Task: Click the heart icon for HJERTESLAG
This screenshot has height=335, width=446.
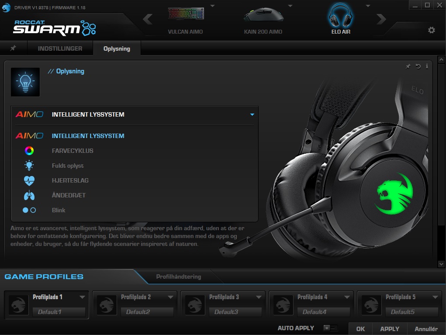Action: pyautogui.click(x=29, y=180)
